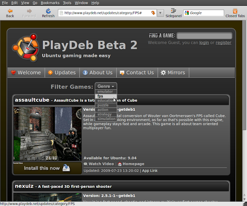Follow the App Link link
Screen dimensions: 247x206
point(150,171)
